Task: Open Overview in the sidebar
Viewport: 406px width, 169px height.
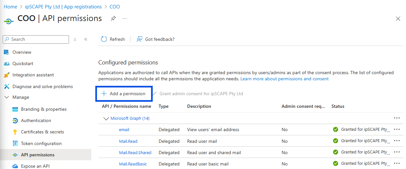Action: coord(22,52)
